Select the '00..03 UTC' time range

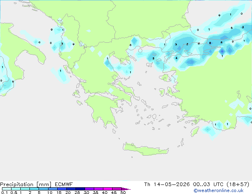pos(208,184)
